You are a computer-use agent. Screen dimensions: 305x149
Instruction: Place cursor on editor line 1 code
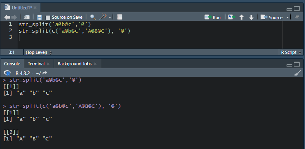coord(55,24)
